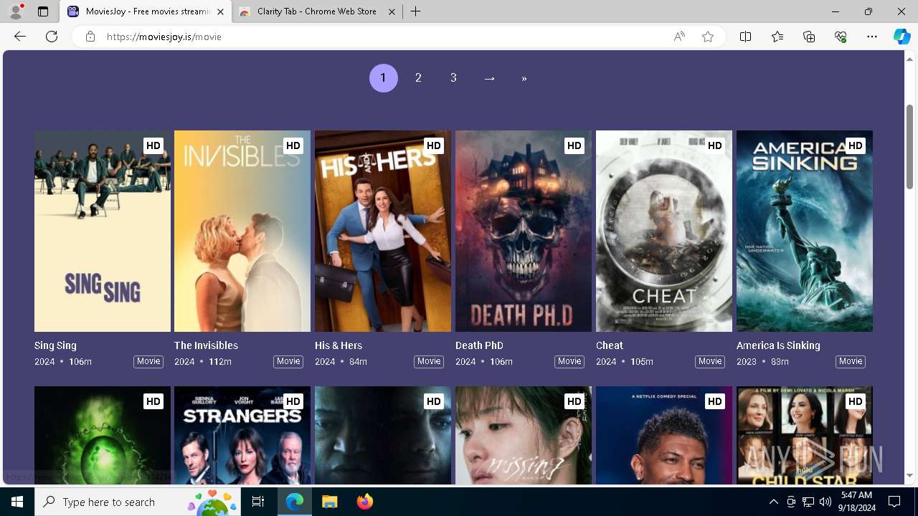The height and width of the screenshot is (516, 918).
Task: Open tab actions menu
Action: coord(43,11)
